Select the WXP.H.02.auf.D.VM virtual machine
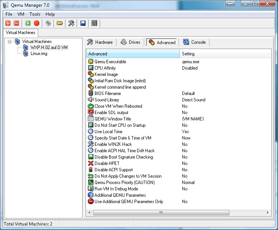This screenshot has width=278, height=230. 49,47
